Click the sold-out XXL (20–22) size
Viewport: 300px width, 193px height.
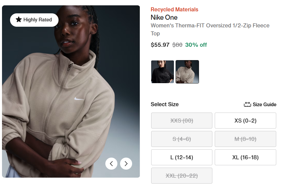[x=182, y=176]
